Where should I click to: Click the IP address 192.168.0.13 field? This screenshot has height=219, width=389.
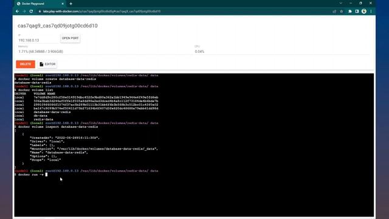click(38, 40)
